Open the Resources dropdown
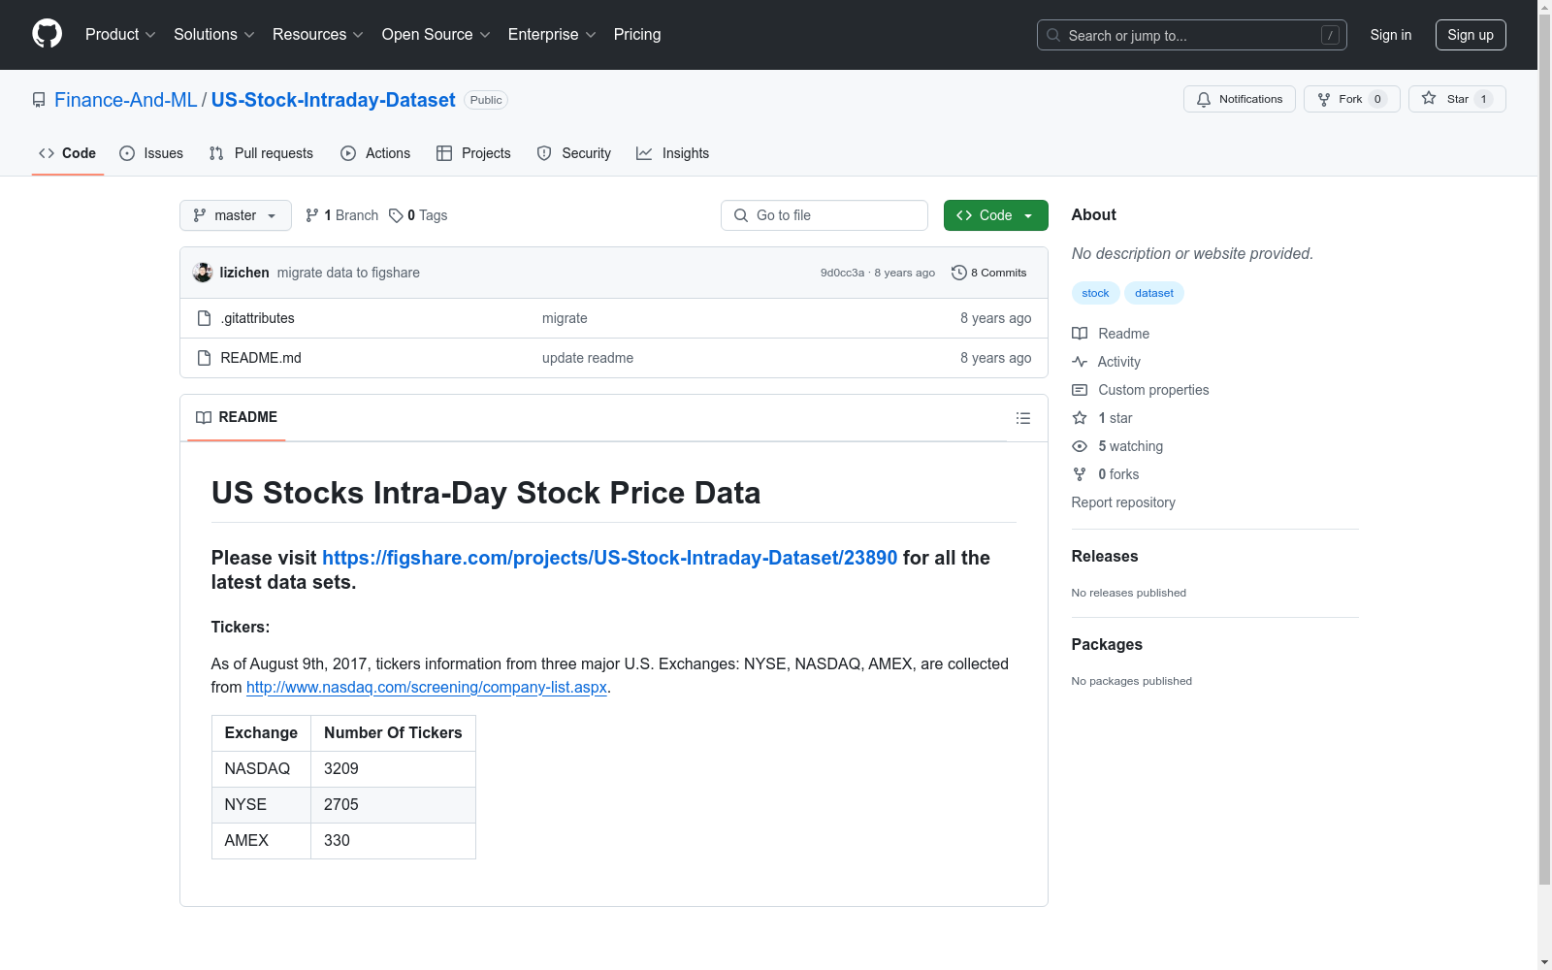Viewport: 1552px width, 970px height. point(318,35)
